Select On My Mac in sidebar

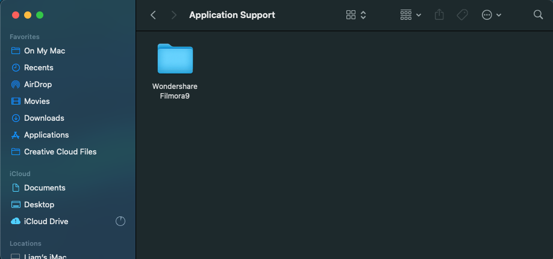[x=44, y=51]
